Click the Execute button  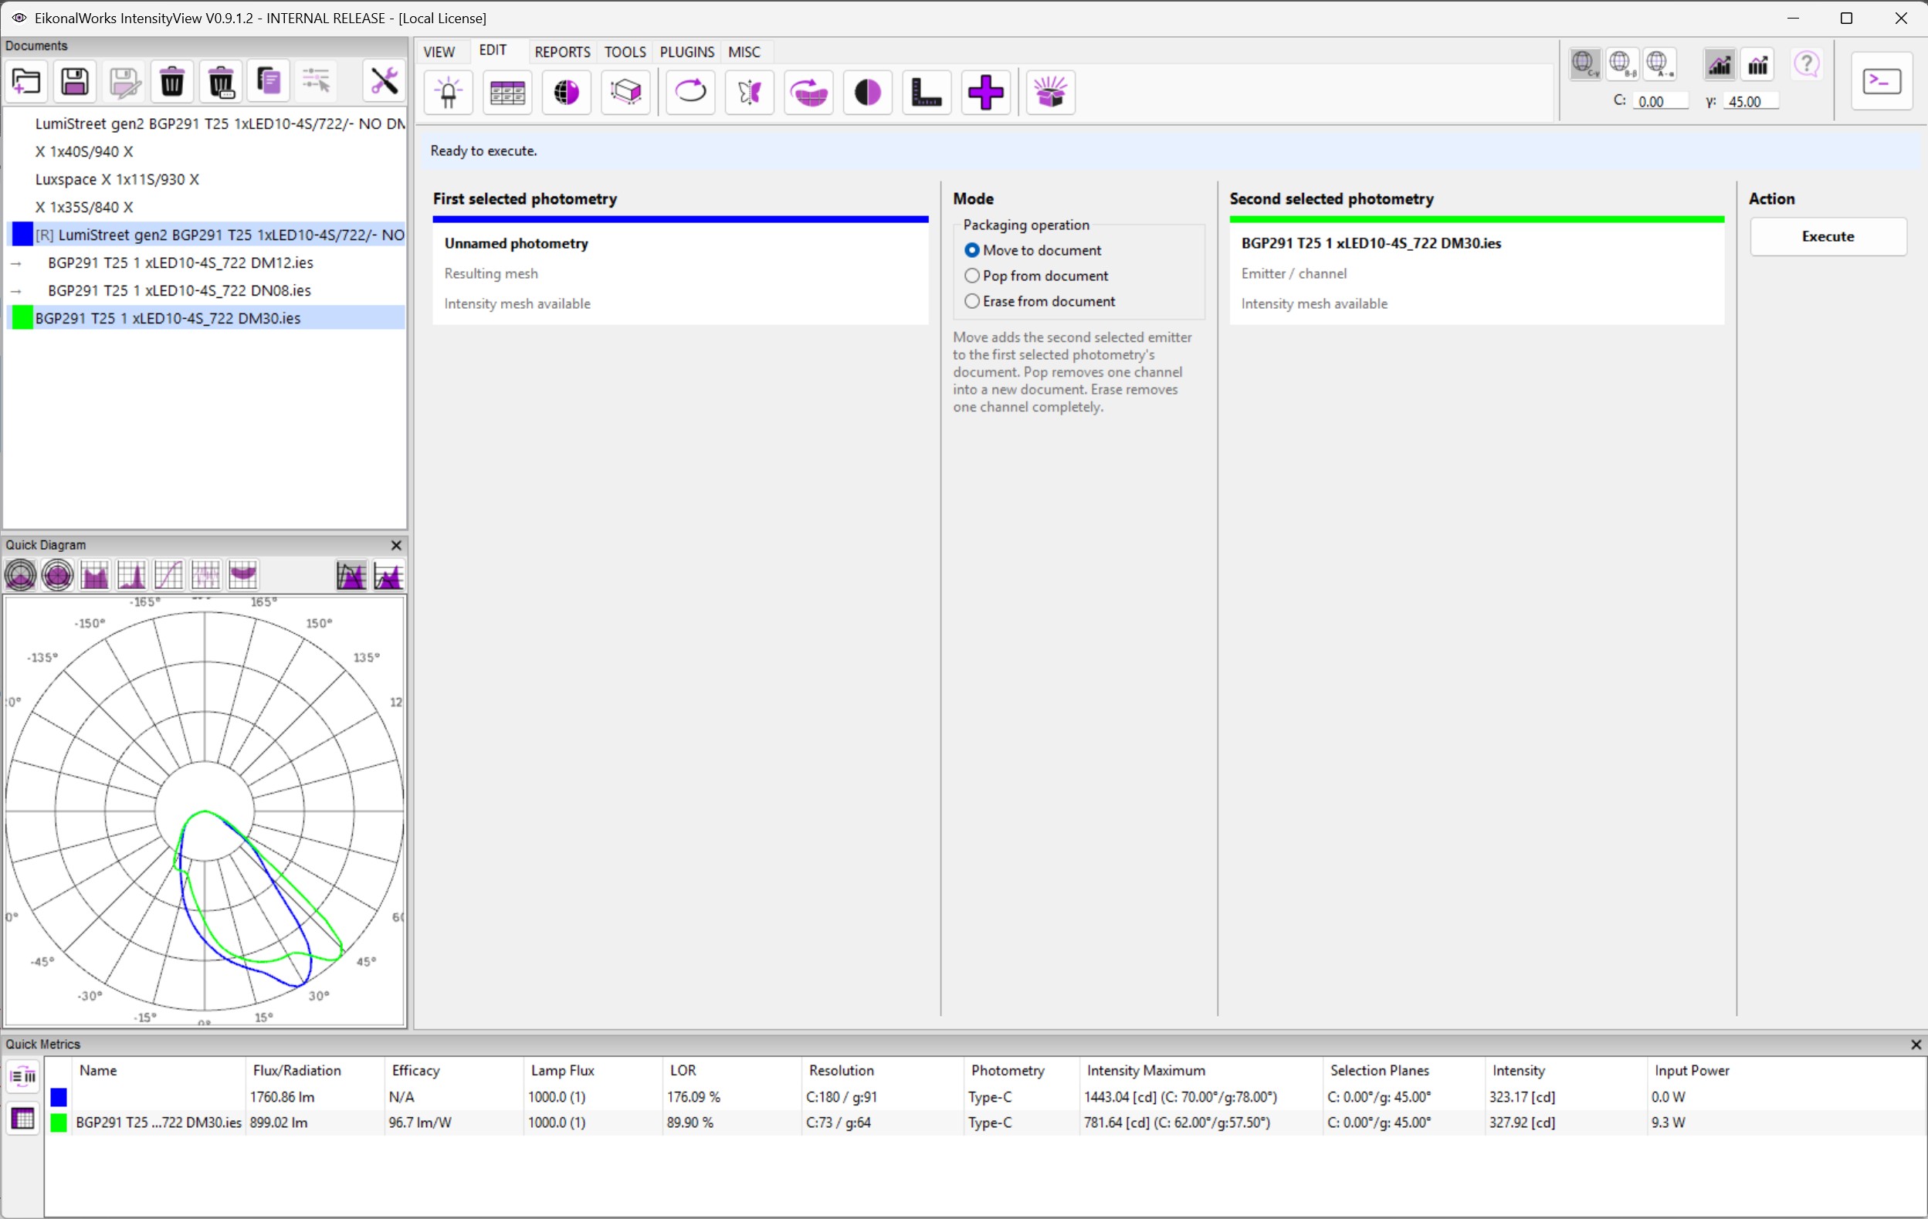1828,237
